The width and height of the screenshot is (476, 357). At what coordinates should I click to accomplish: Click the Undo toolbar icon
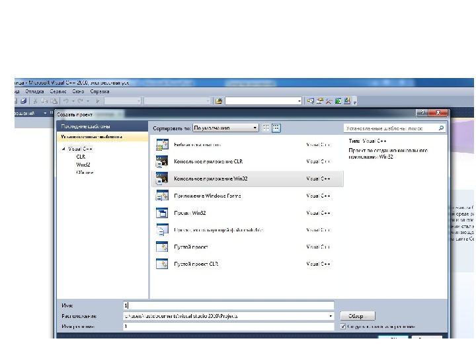(65, 101)
